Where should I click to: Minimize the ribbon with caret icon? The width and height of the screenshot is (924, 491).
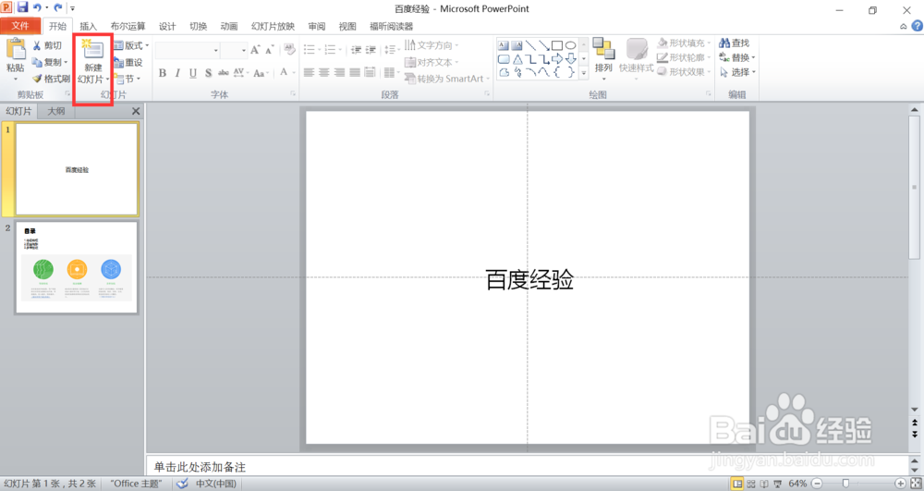[904, 27]
